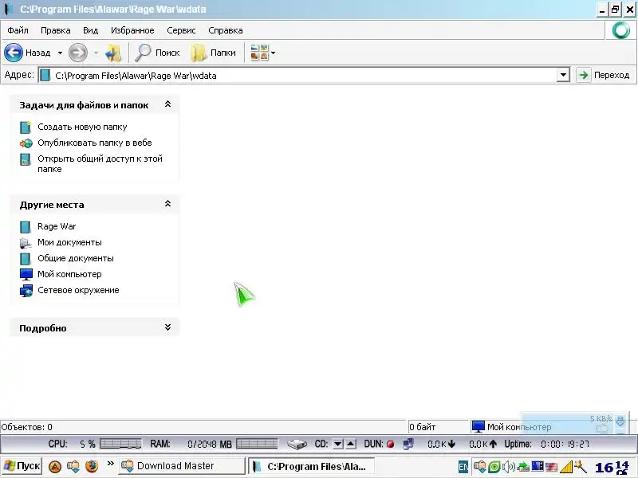
Task: Open Мой компьютер link in sidebar
Action: click(x=69, y=274)
